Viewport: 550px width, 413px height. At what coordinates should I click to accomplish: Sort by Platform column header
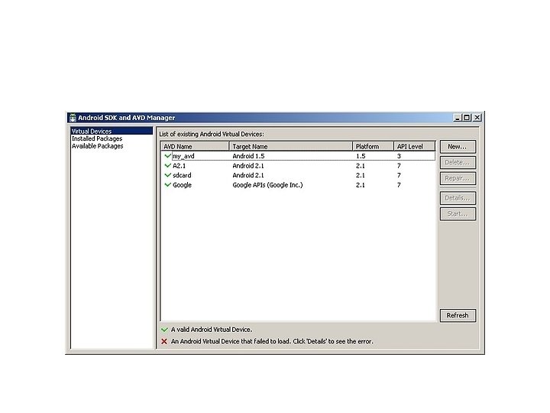(x=373, y=146)
